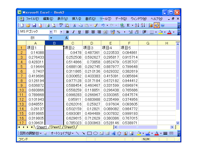Open the 編集 menu
Viewport: 198px width, 152px height.
(48, 19)
